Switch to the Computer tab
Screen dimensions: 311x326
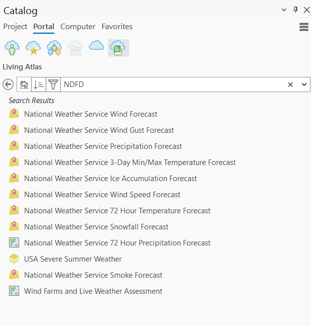[x=78, y=27]
